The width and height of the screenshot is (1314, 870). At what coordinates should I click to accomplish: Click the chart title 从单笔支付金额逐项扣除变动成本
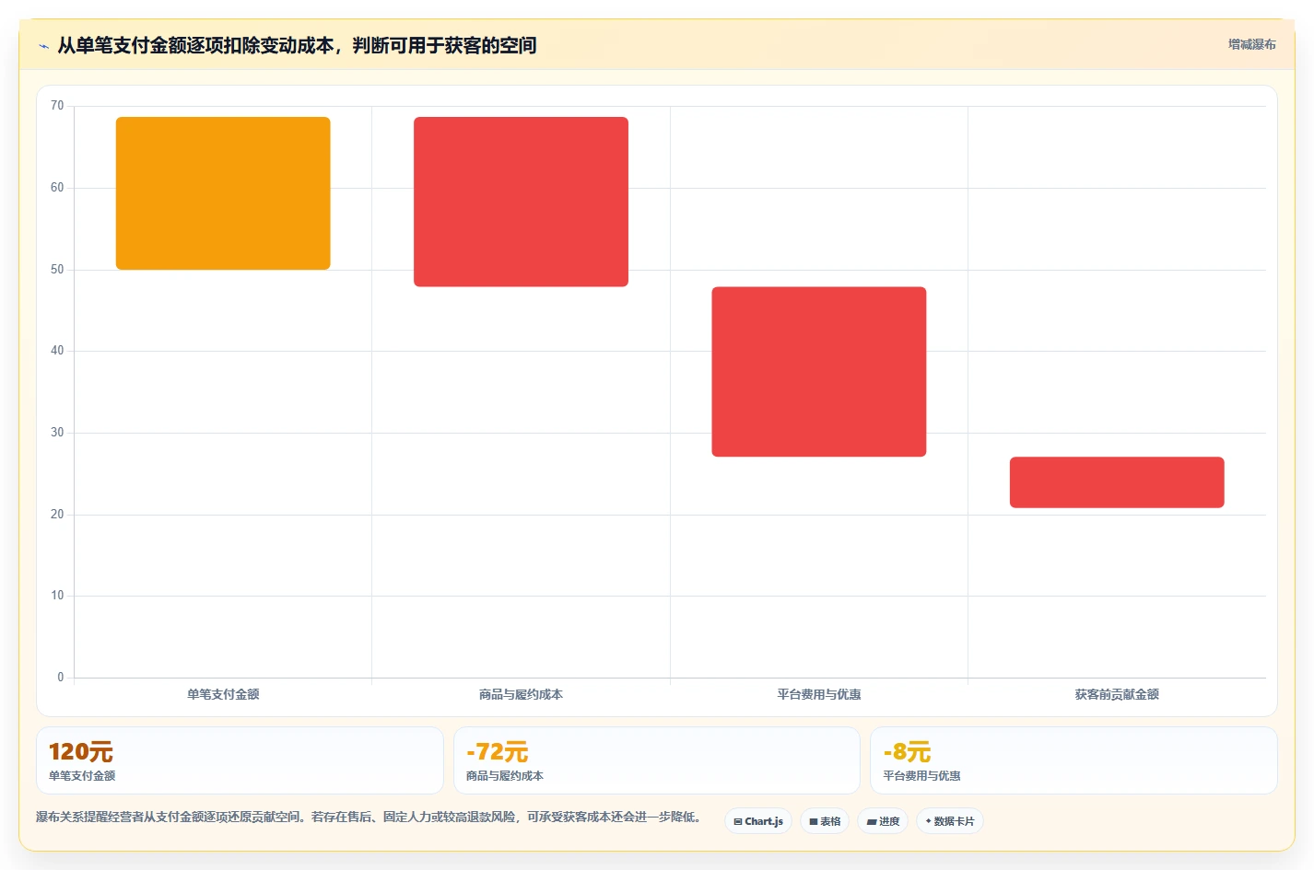click(x=195, y=45)
